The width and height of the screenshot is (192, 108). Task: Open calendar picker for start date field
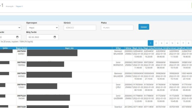(17, 37)
